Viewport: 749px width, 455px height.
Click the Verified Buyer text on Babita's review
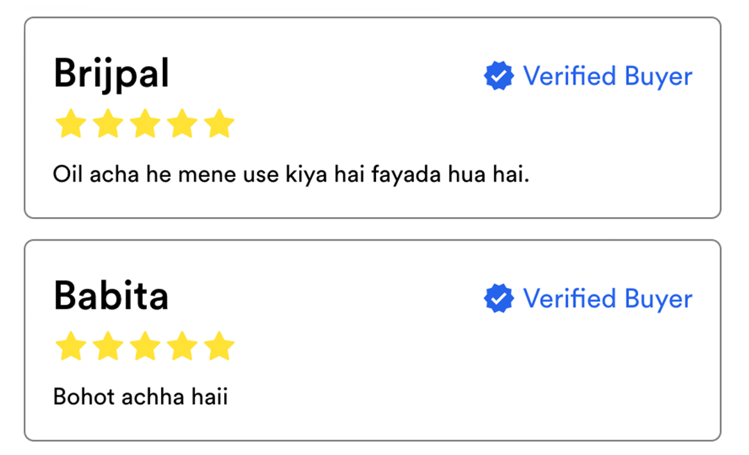[x=608, y=298]
